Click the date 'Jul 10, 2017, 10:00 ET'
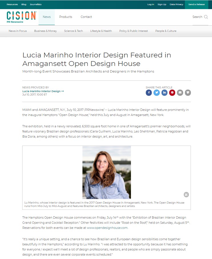Image resolution: width=212 pixels, height=259 pixels. (x=35, y=95)
